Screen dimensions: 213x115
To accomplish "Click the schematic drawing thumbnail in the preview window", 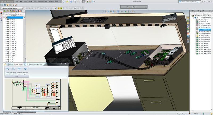I will 36,94.
